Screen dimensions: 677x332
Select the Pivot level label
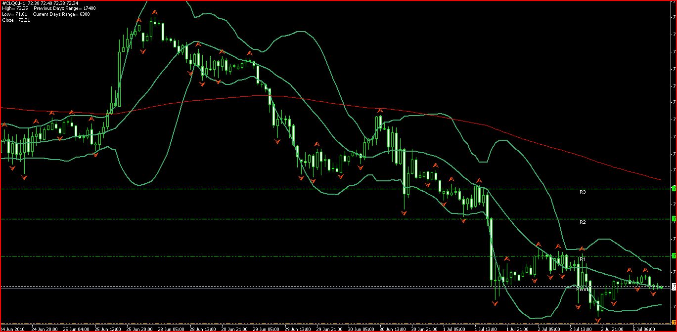(583, 290)
